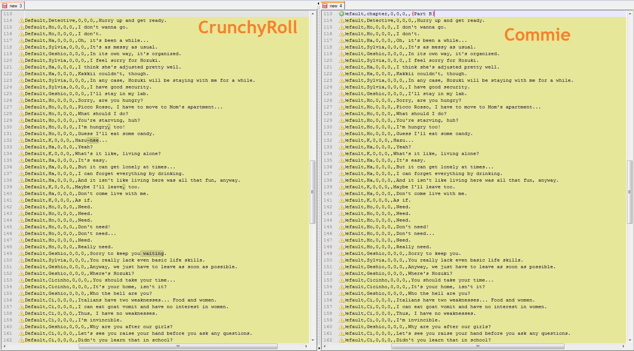Image resolution: width=634 pixels, height=351 pixels.
Task: Click the down arrow of new 4 vertical scrollbar
Action: click(x=630, y=340)
